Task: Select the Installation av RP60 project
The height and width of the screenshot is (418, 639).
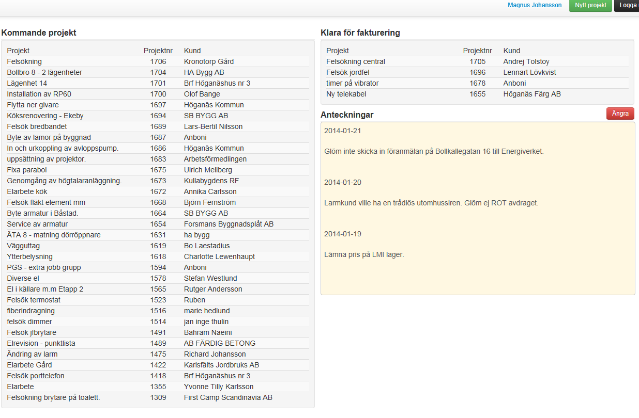Action: (39, 94)
